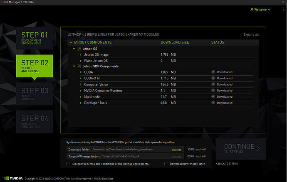
Task: Change the download folder path
Action: coord(177,150)
